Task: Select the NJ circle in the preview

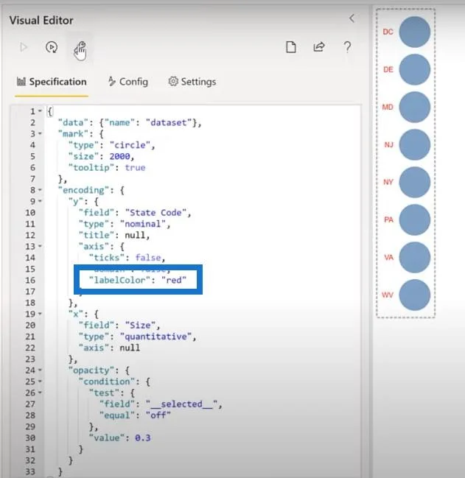Action: 415,144
